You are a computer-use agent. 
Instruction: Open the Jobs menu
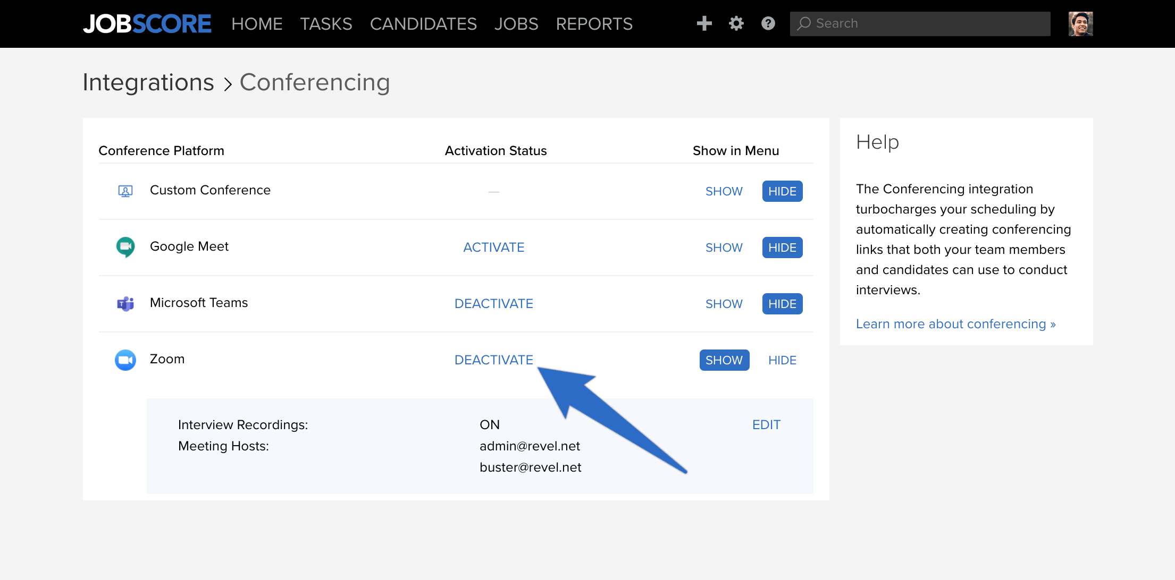point(516,24)
